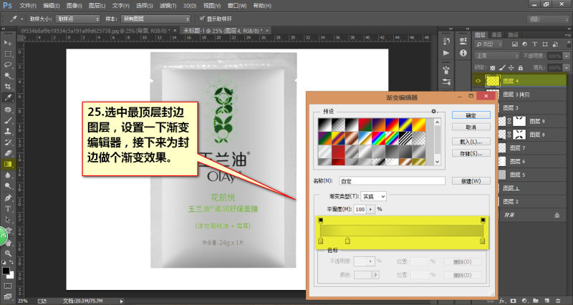573x305 pixels.
Task: Open workspace switcher dropdown
Action: [548, 19]
